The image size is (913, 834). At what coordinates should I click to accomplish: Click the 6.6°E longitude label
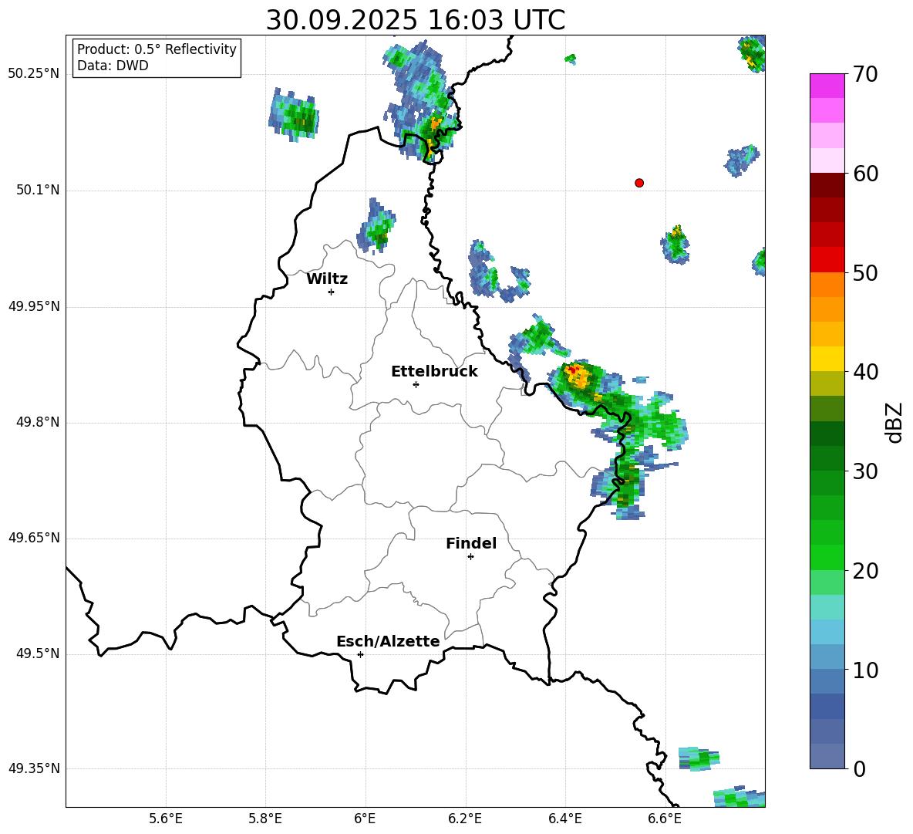[x=665, y=819]
